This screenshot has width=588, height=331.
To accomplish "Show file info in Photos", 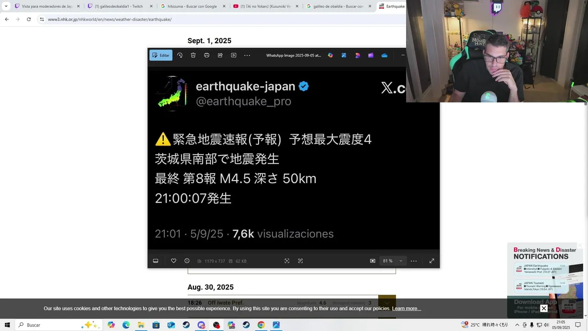I will [187, 261].
